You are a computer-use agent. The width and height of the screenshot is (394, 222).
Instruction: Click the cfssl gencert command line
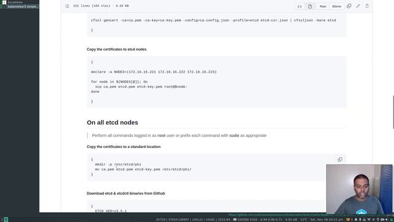214,20
